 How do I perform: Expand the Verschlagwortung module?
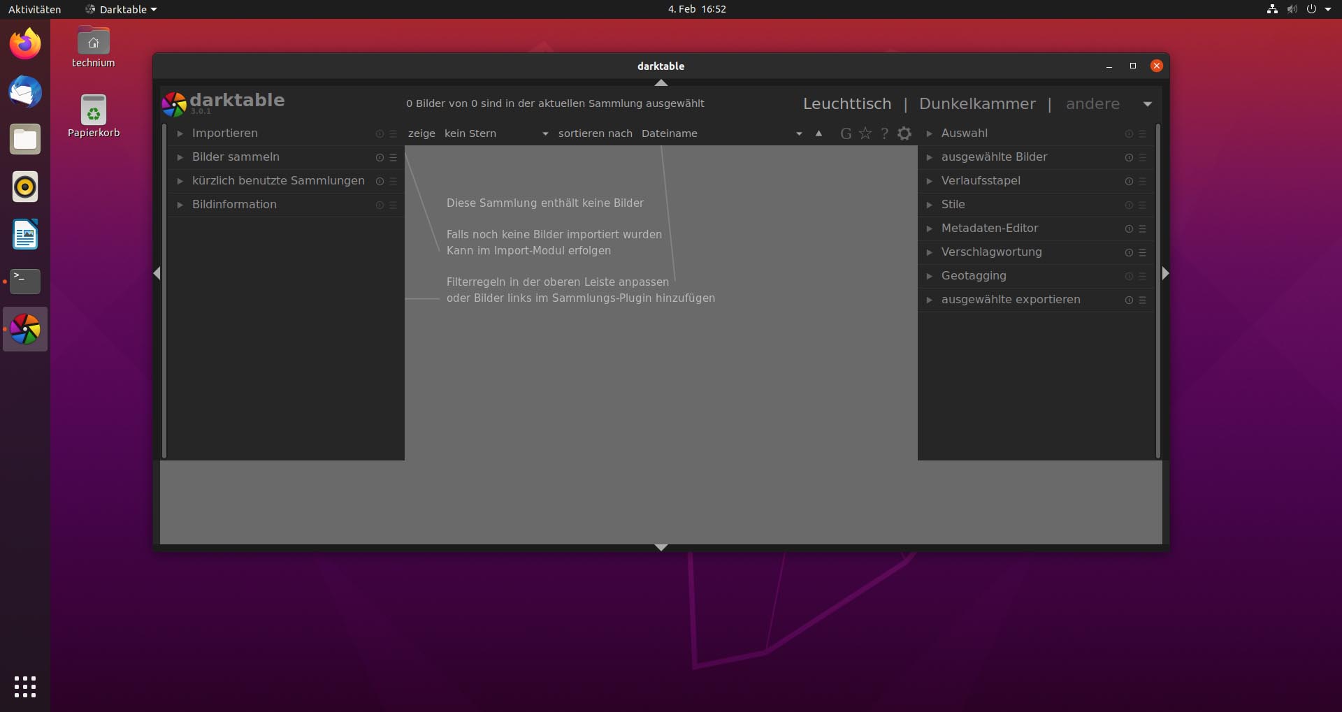pos(992,252)
